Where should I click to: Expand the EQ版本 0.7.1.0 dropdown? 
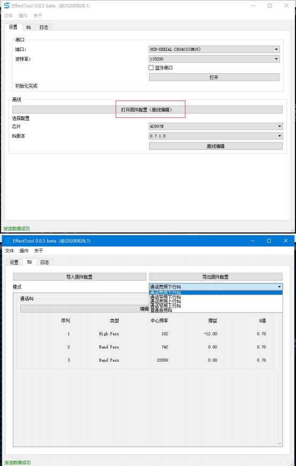pos(216,136)
